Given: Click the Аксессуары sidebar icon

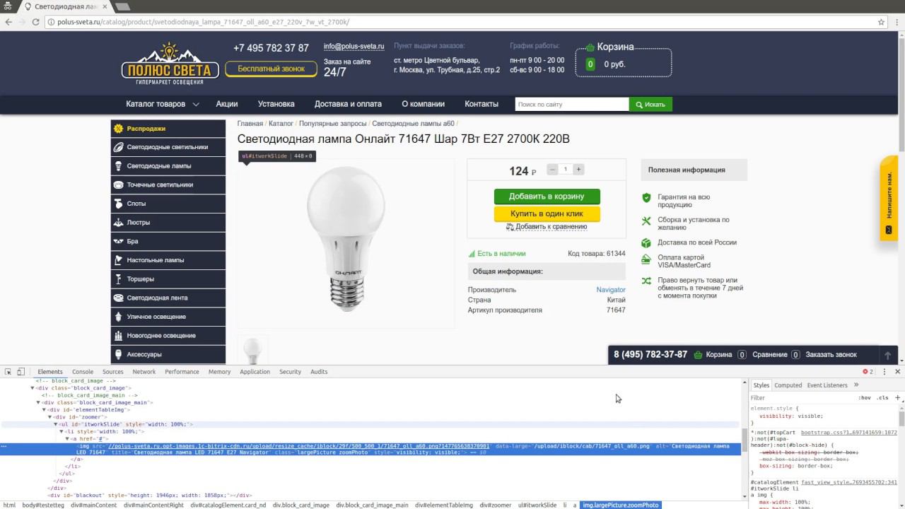Looking at the screenshot, I should pyautogui.click(x=118, y=354).
